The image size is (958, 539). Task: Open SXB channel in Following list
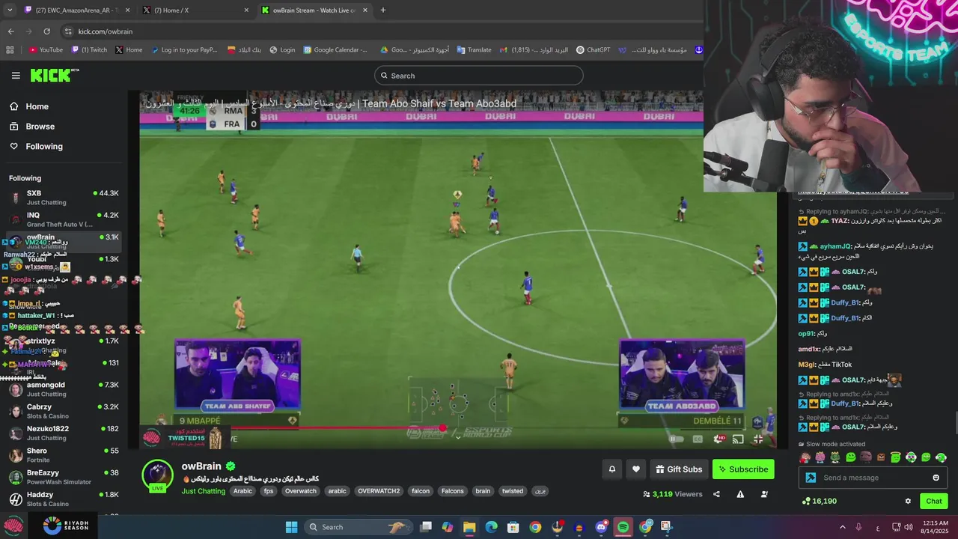click(x=64, y=198)
